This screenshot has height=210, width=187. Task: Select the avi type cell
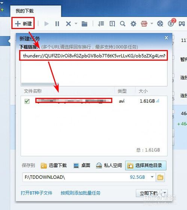[122, 101]
